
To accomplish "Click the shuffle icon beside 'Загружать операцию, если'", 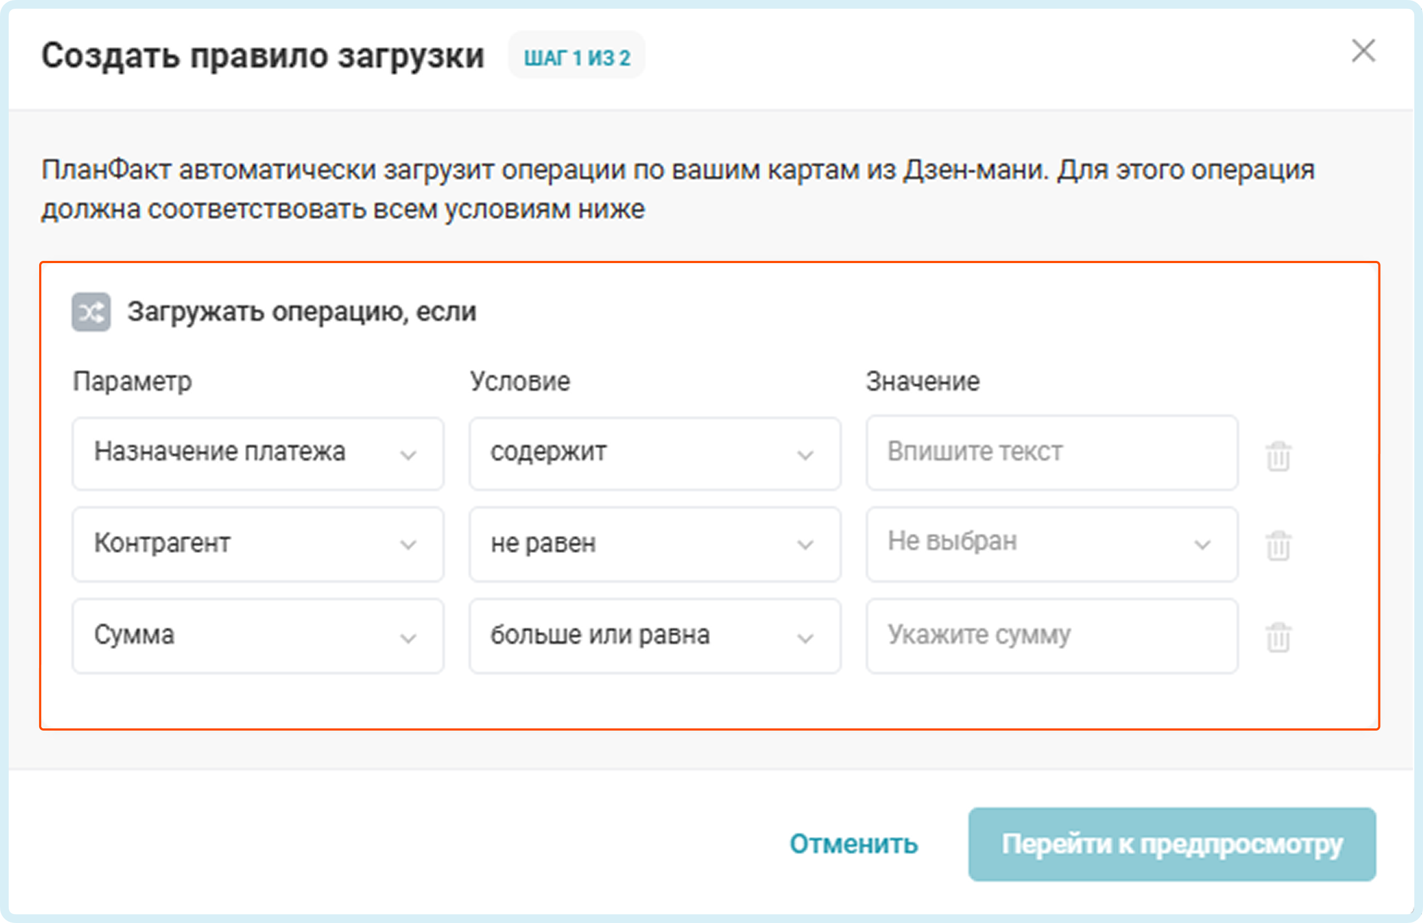I will pos(91,311).
